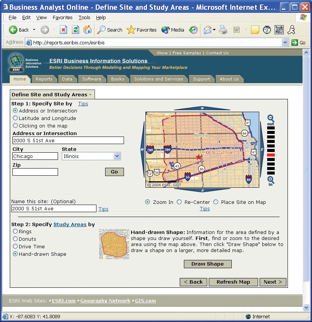Click the Refresh page icon
The width and height of the screenshot is (312, 322).
click(x=75, y=30)
